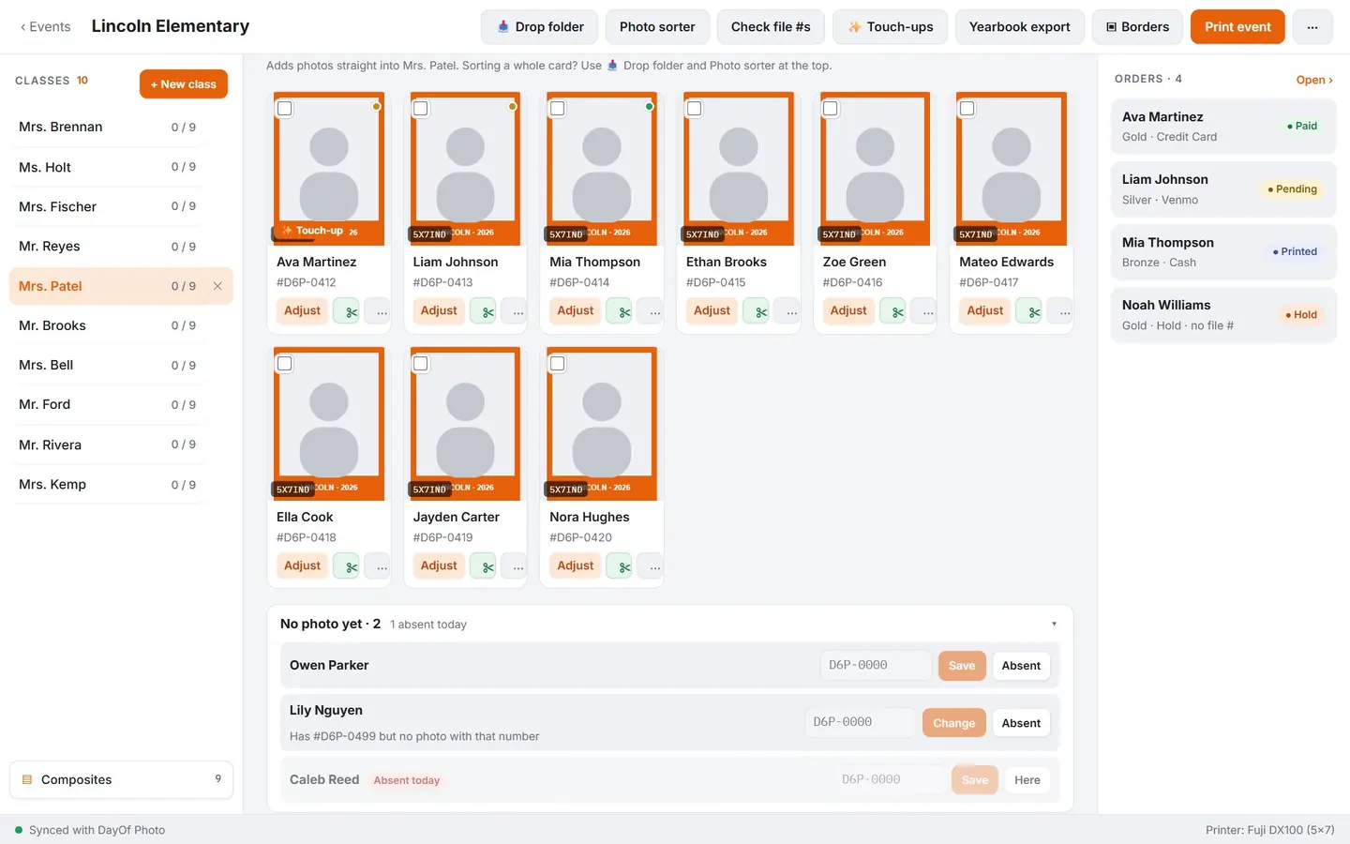Mark Owen Parker as Absent
This screenshot has width=1350, height=844.
coord(1021,666)
